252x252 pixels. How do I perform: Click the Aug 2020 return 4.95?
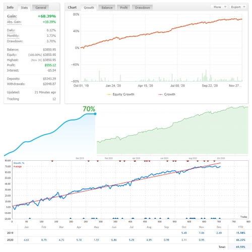tap(149, 240)
